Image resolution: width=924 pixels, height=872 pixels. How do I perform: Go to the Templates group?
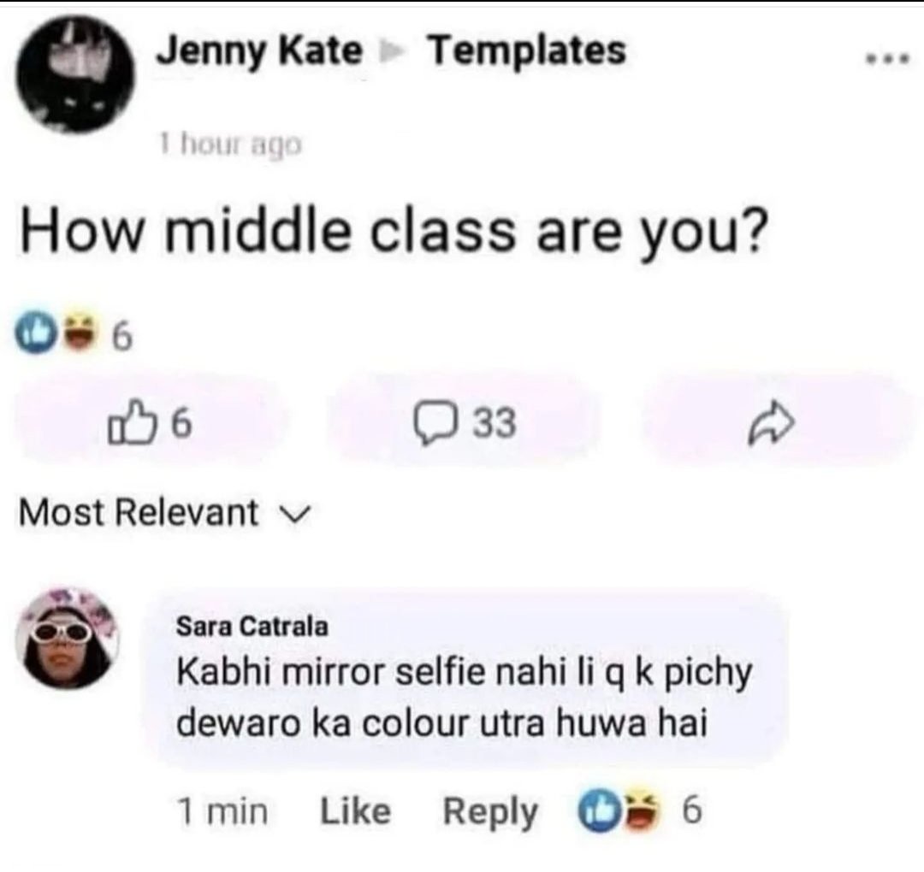click(x=526, y=50)
